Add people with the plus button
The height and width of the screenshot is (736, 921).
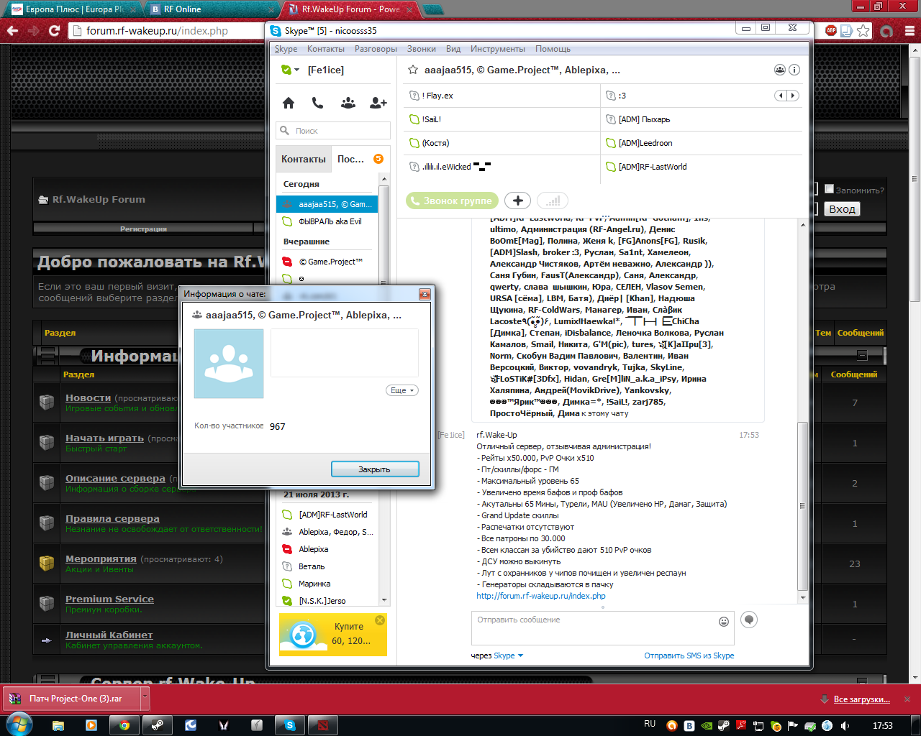point(517,201)
